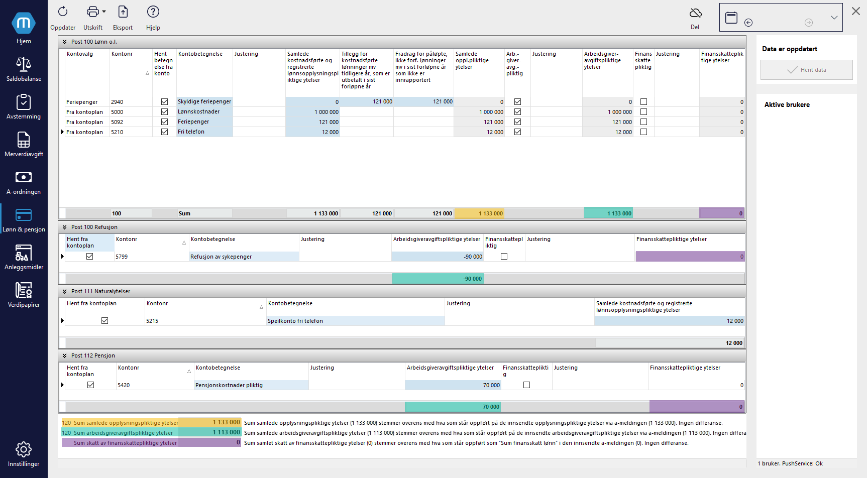Select Lønnskostnader account name cell

(204, 112)
